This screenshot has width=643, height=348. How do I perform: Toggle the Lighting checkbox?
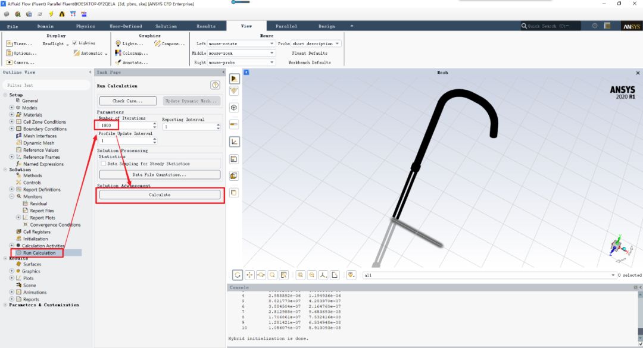[74, 43]
